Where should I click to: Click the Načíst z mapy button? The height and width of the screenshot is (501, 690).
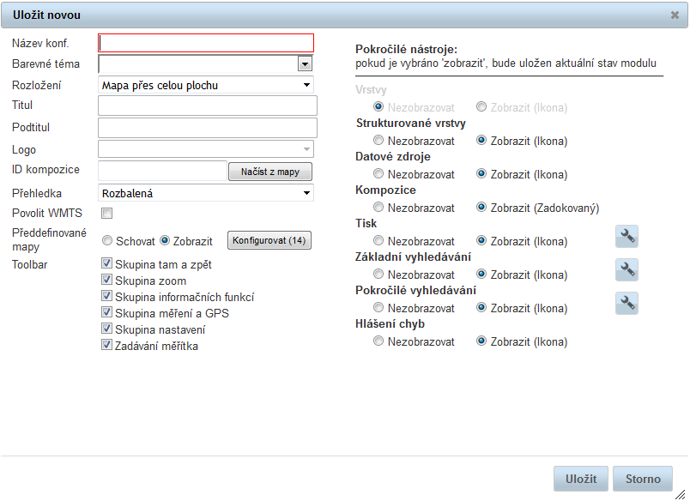270,172
